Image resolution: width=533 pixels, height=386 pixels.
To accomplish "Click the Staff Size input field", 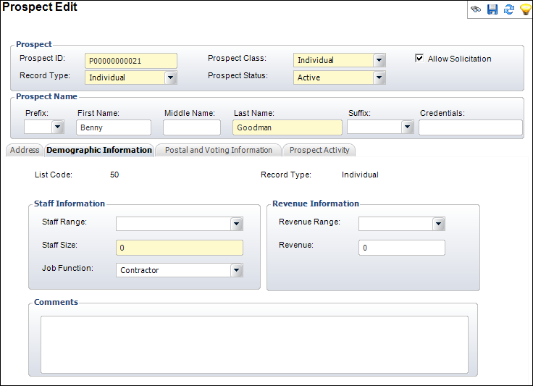I will tap(180, 248).
